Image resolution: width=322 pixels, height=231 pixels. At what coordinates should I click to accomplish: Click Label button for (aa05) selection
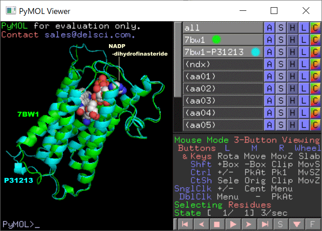tap(304, 125)
